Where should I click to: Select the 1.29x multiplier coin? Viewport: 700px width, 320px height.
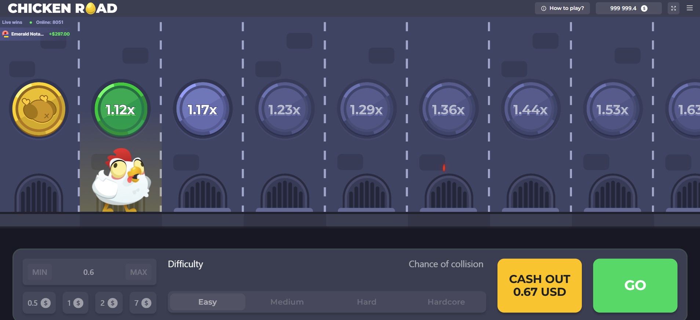(367, 109)
